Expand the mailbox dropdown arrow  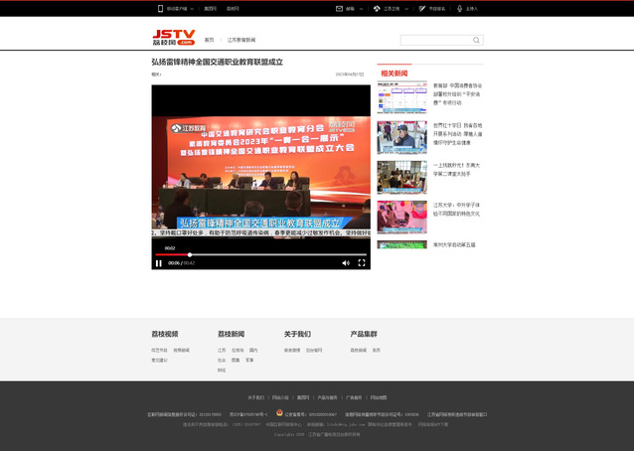coord(361,8)
